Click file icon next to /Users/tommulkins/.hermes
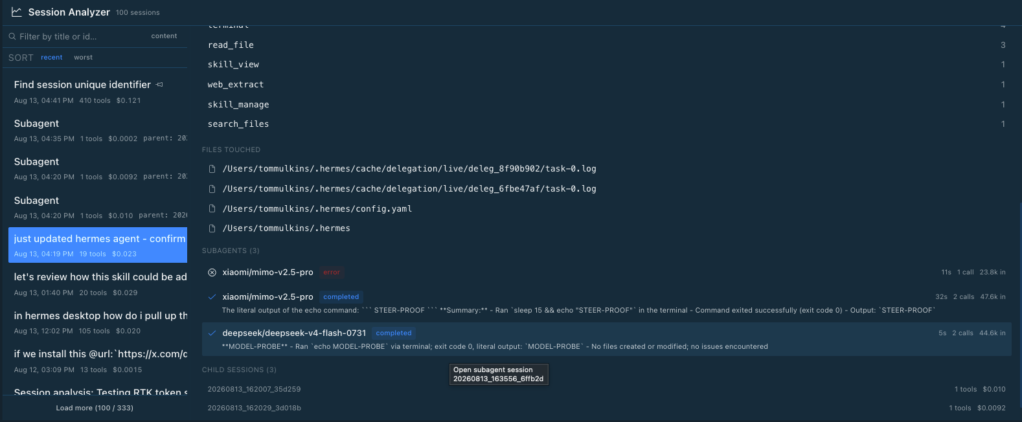1022x422 pixels. point(212,228)
